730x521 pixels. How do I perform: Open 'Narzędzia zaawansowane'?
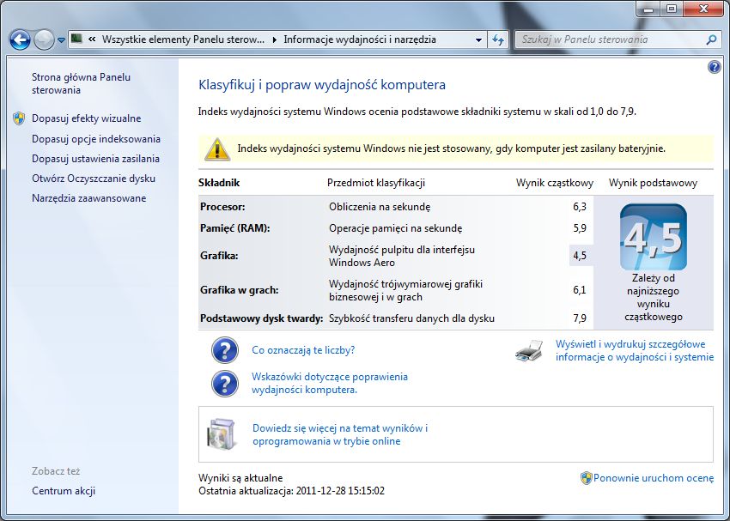pos(89,198)
